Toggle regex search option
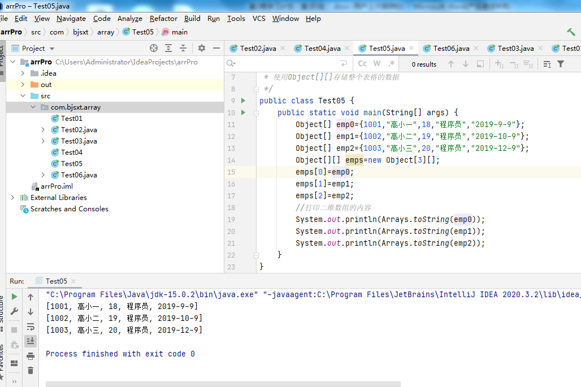Screen dimensions: 581x387 tap(391, 64)
